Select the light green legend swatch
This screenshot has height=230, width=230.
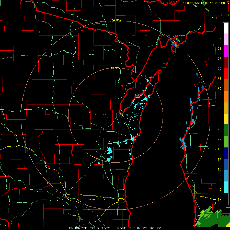(x=226, y=142)
